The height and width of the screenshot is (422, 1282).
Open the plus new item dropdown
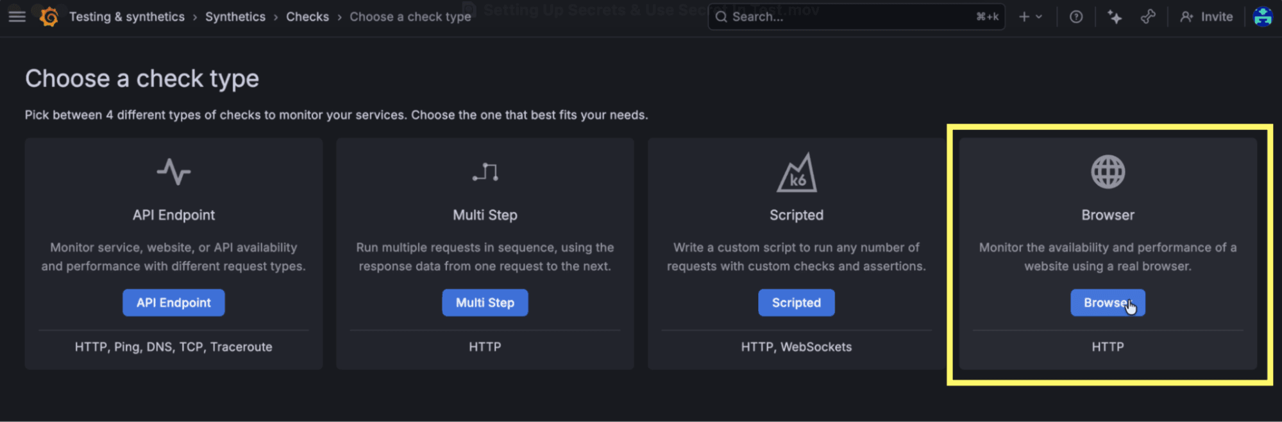(x=1031, y=17)
